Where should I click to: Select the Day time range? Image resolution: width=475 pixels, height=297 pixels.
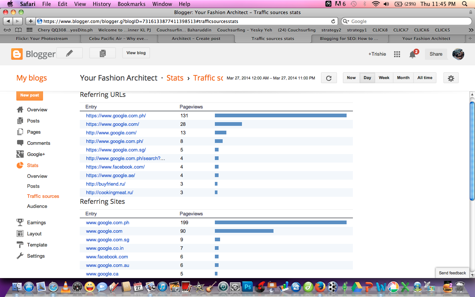(367, 78)
